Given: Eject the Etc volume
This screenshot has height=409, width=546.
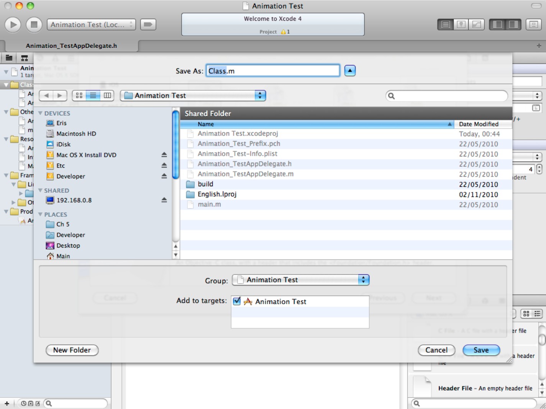Looking at the screenshot, I should (x=164, y=165).
